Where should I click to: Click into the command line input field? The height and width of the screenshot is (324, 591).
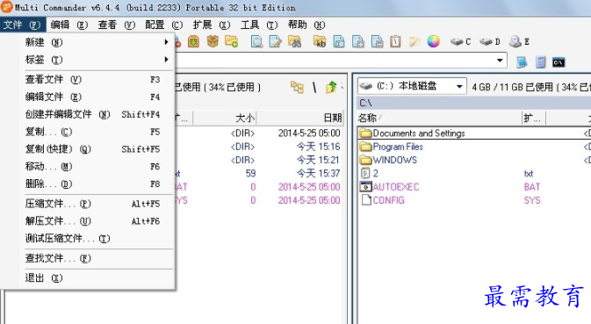point(335,61)
